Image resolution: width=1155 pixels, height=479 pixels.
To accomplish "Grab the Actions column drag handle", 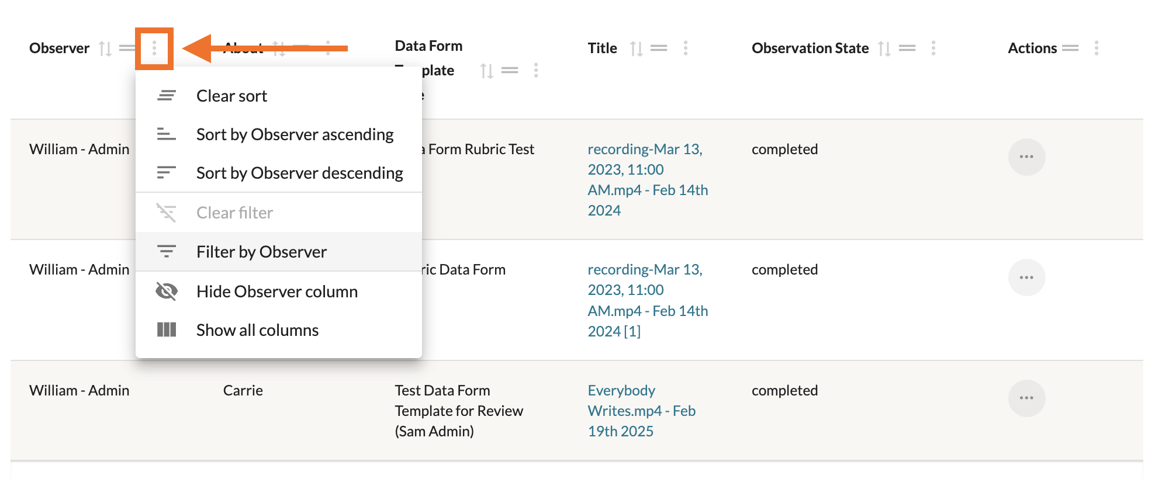I will [x=1070, y=48].
